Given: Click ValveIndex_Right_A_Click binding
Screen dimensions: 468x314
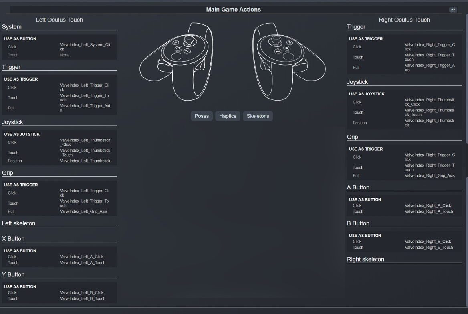Looking at the screenshot, I should [428, 205].
